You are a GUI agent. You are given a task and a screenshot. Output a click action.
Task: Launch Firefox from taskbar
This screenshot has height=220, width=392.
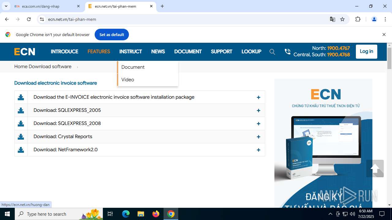156,214
